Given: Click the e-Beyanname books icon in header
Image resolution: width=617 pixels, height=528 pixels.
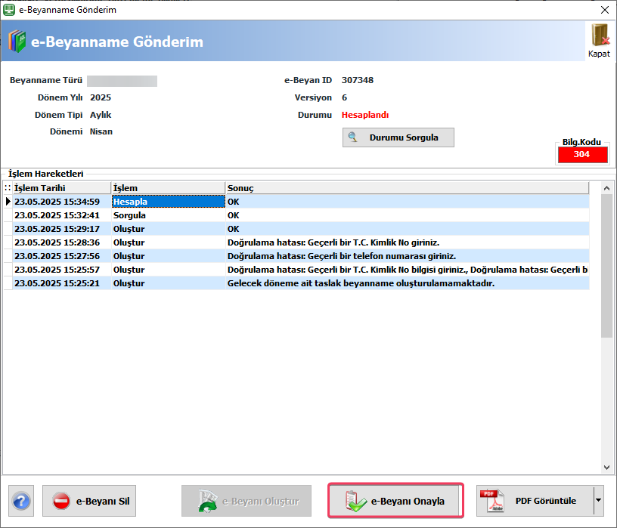Looking at the screenshot, I should (x=17, y=41).
